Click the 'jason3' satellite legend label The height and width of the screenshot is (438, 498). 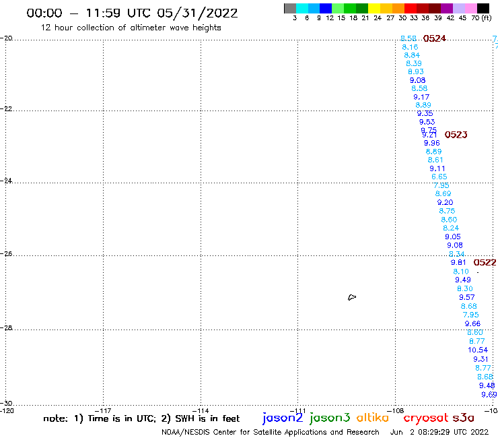click(x=330, y=418)
